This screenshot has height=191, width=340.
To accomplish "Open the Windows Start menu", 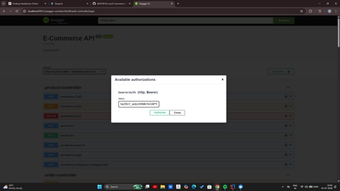I will [100, 187].
